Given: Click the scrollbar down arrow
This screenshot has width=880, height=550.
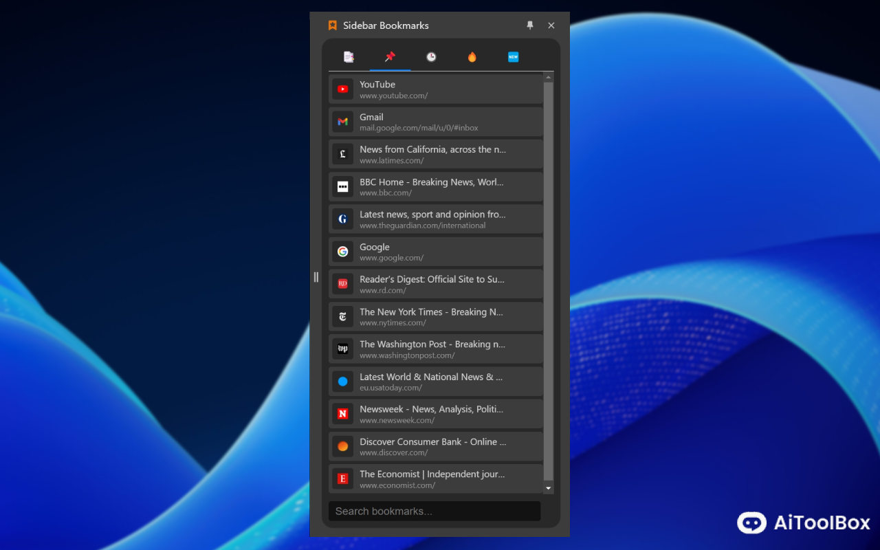Looking at the screenshot, I should click(x=548, y=488).
